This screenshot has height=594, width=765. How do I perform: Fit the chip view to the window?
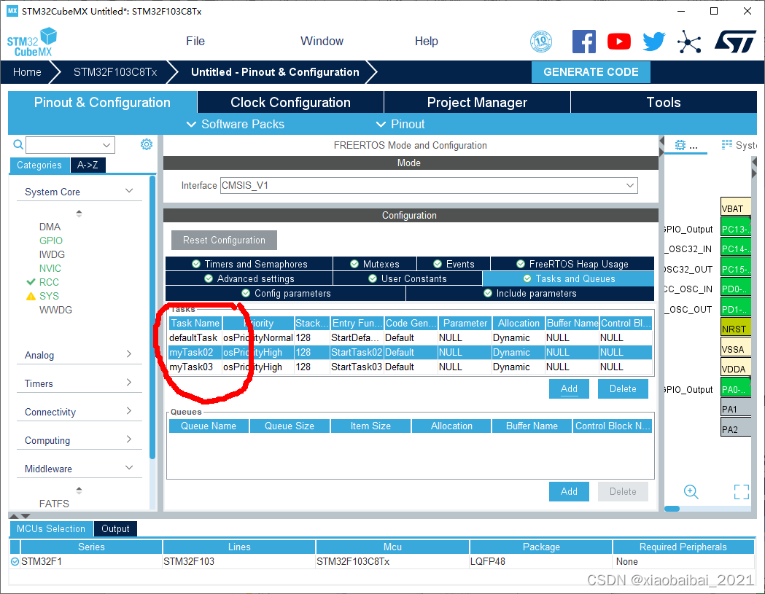(x=741, y=491)
